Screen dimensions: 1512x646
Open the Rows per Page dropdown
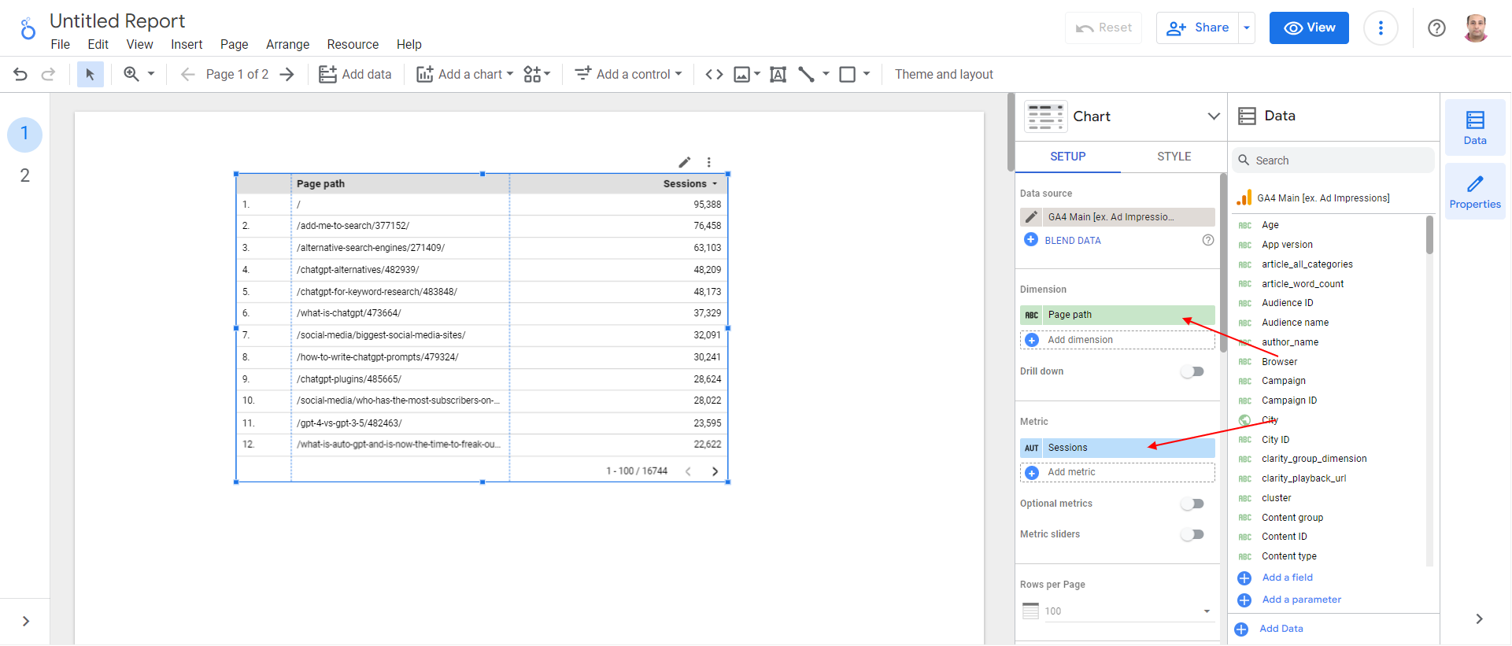point(1118,611)
